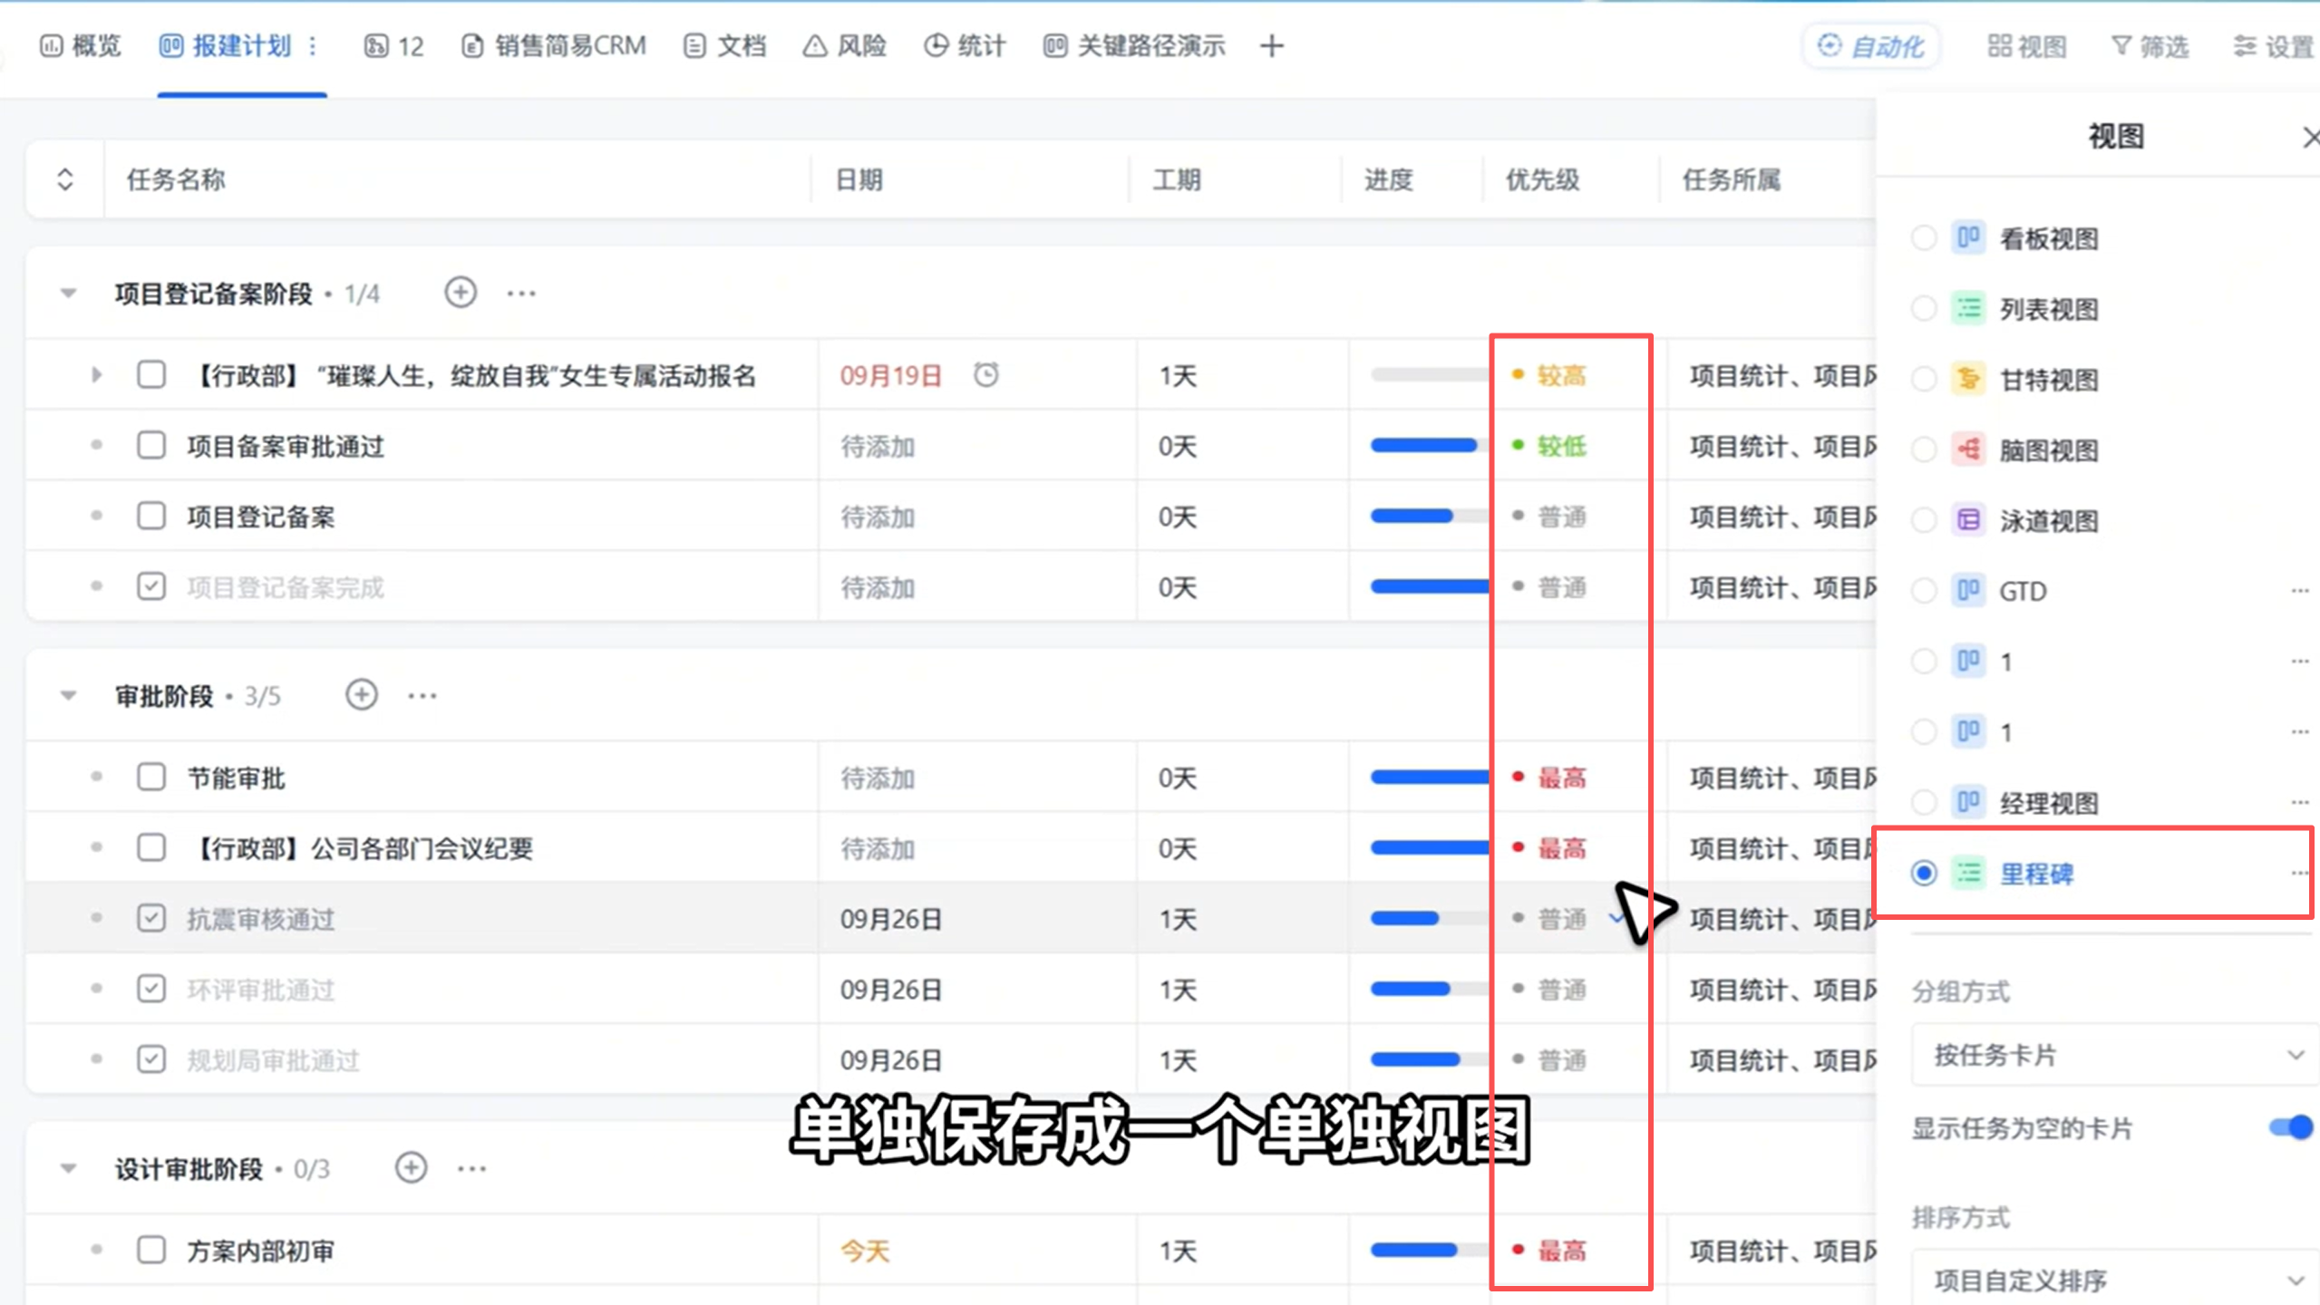Click the plus icon to add new tab

pyautogui.click(x=1272, y=46)
